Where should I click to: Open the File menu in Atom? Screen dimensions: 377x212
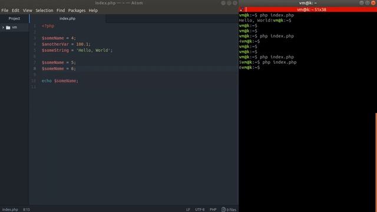5,11
